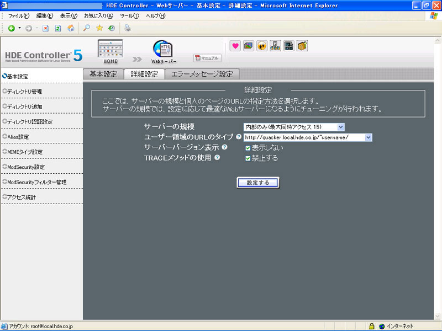
Task: Click the アカウント: root@local.hde.co.jp status text
Action: pos(41,326)
